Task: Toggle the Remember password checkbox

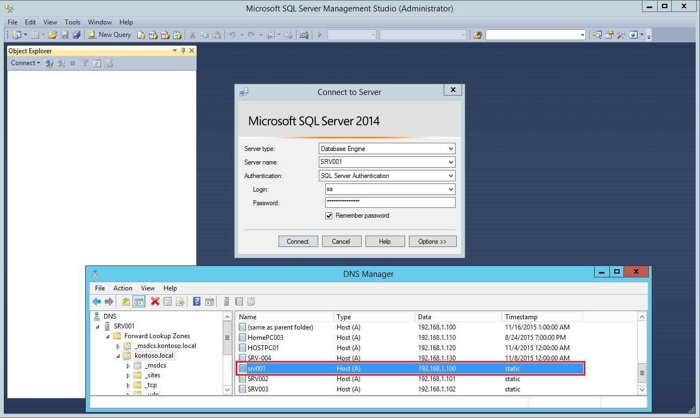Action: pos(329,216)
